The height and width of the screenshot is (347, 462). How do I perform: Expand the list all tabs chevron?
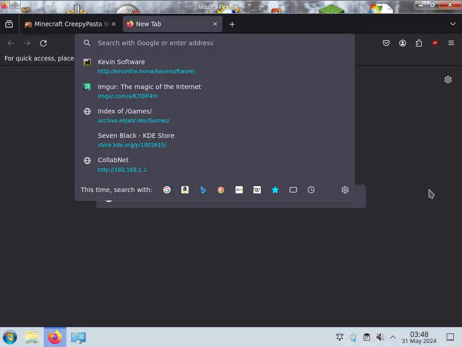453,24
